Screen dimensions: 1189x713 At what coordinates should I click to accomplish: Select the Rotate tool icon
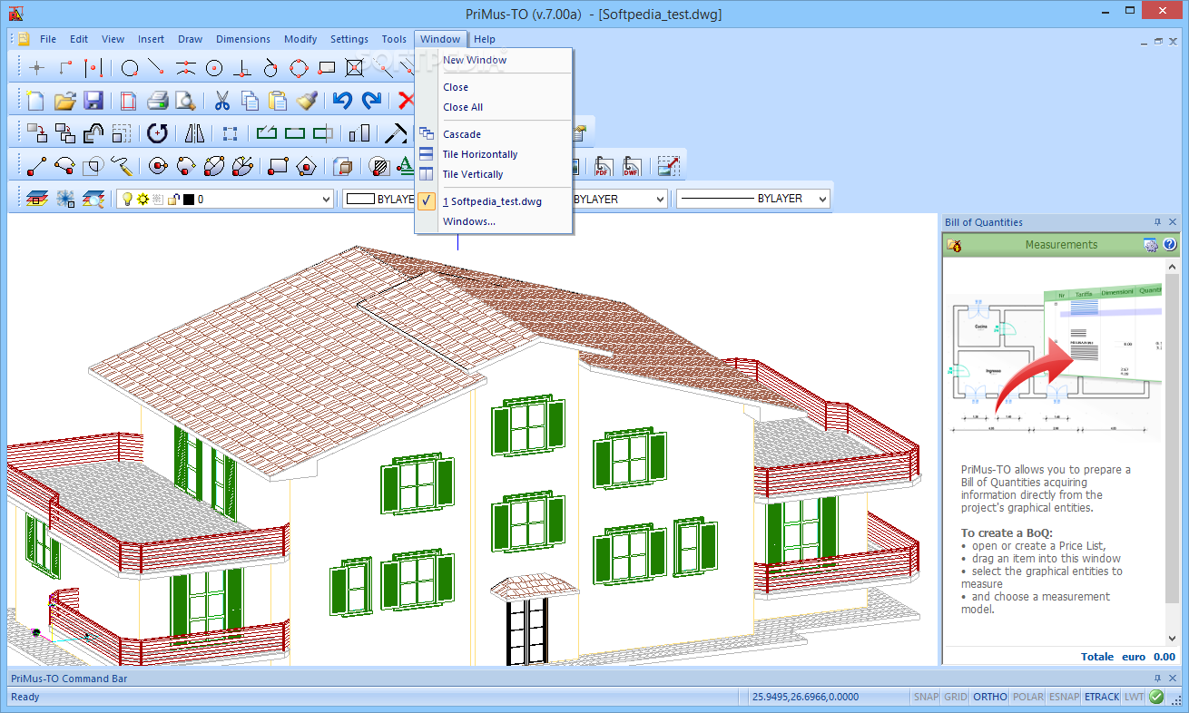click(157, 133)
